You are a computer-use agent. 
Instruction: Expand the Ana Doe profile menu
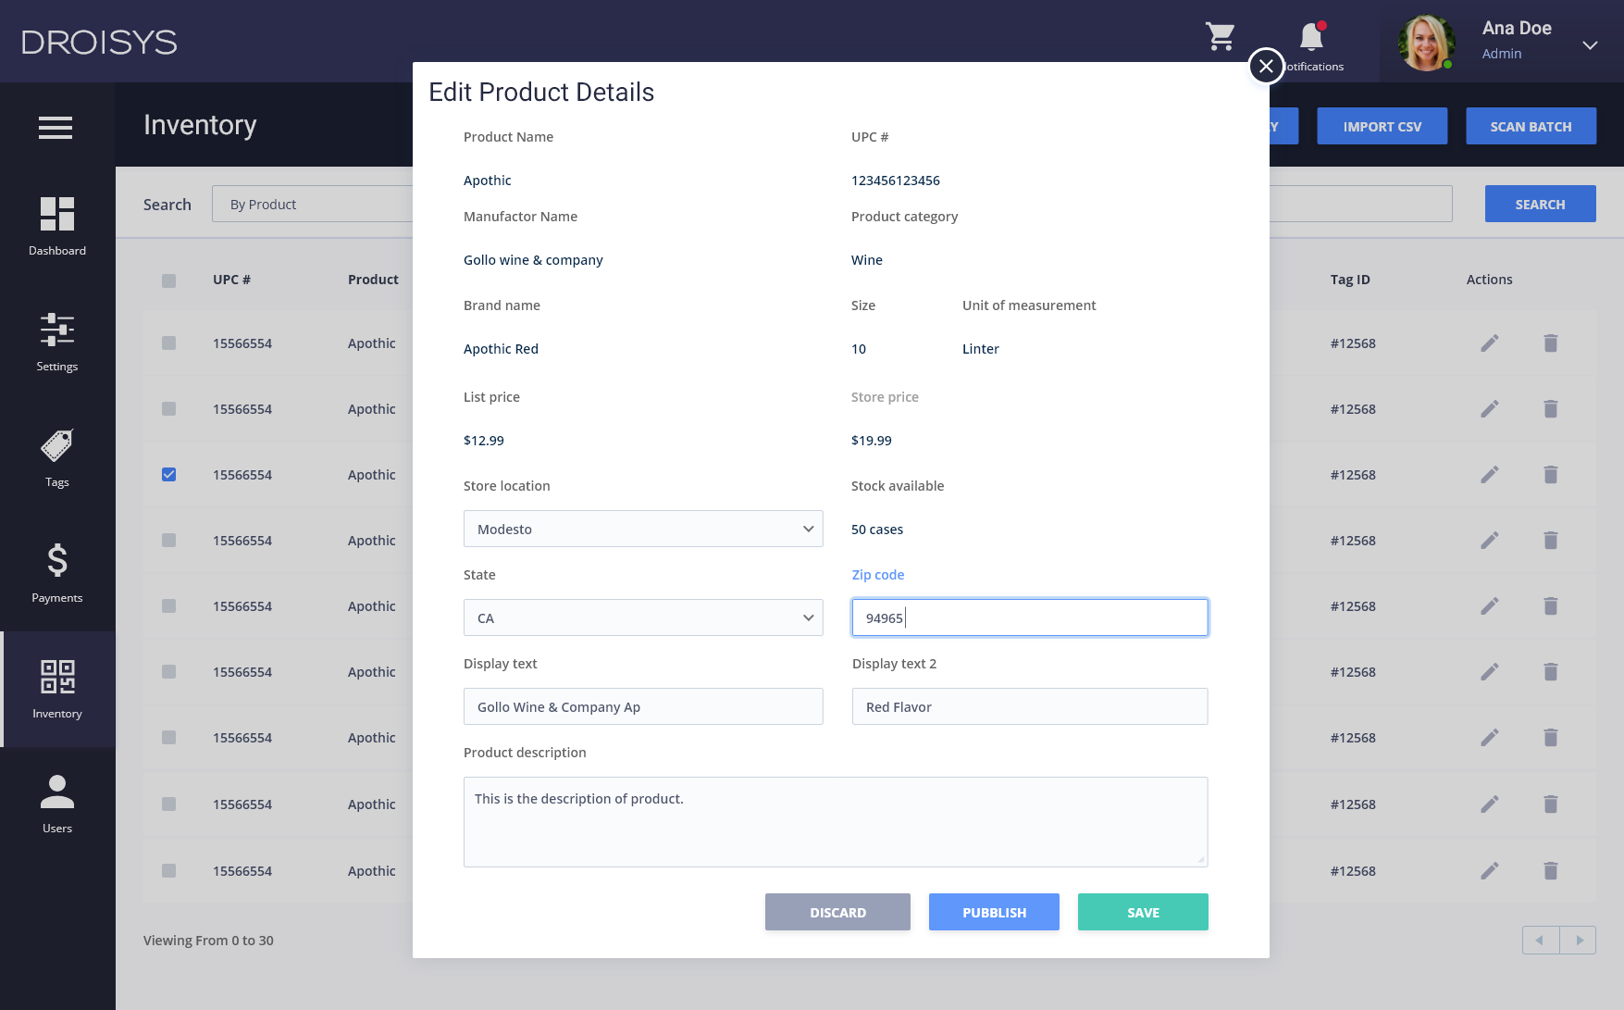[x=1589, y=44]
